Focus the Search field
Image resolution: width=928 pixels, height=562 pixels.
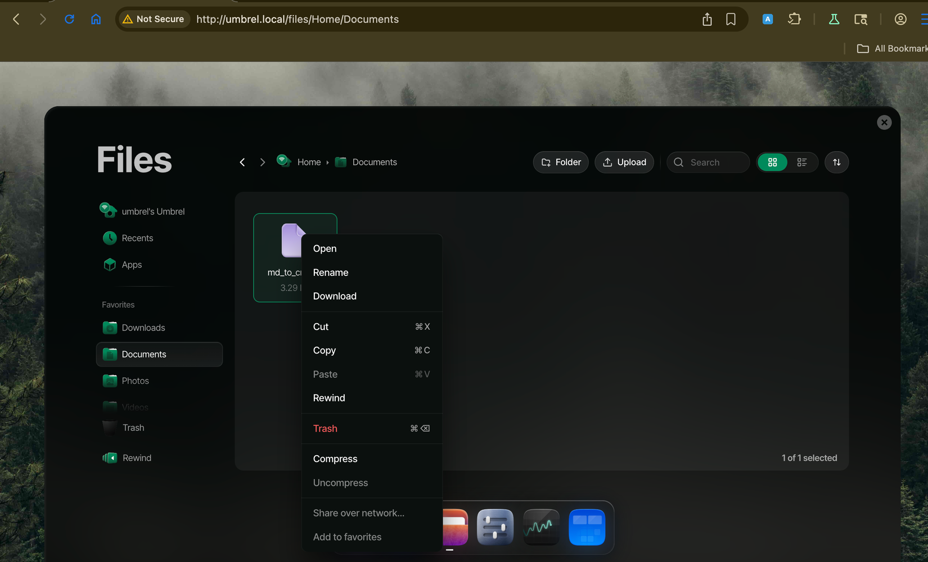[x=708, y=162]
